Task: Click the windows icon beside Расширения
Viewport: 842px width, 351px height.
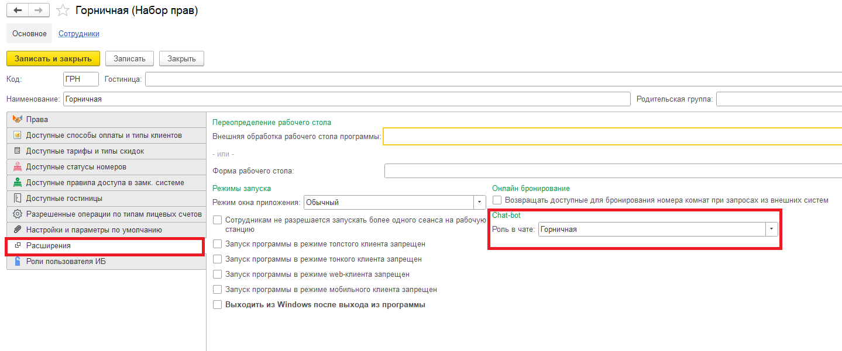Action: pyautogui.click(x=18, y=246)
